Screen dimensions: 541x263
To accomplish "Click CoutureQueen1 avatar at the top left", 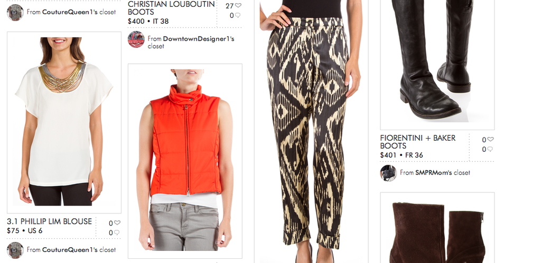I will pos(15,13).
